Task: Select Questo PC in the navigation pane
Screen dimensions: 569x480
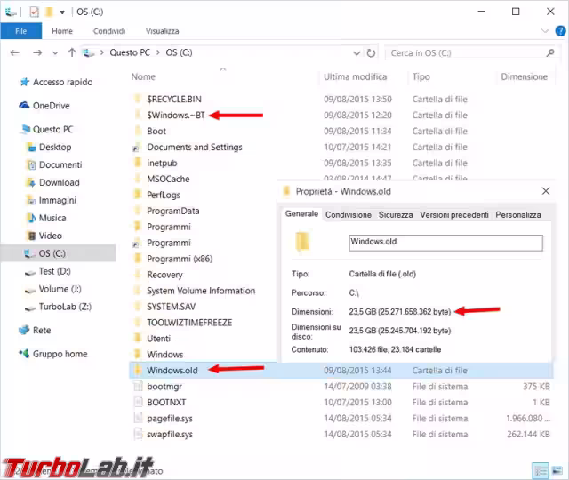Action: [52, 130]
